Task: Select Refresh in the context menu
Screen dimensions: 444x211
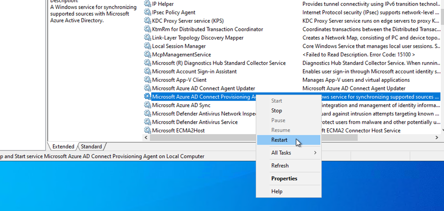Action: 289,166
